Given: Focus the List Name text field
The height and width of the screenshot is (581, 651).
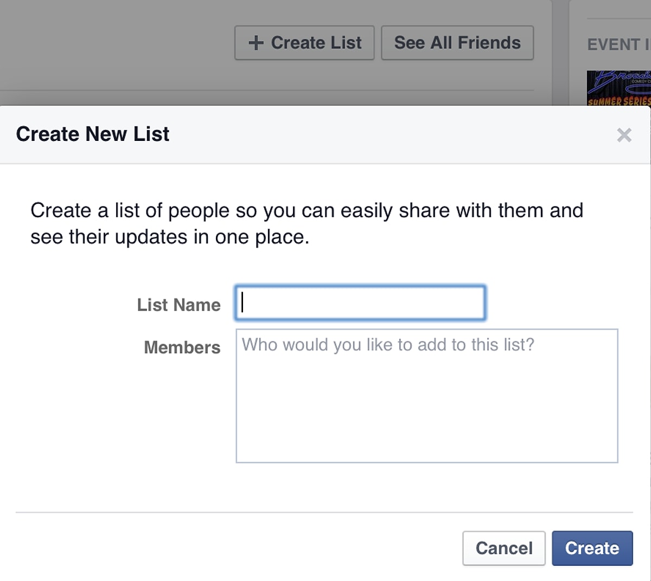Looking at the screenshot, I should (x=360, y=302).
